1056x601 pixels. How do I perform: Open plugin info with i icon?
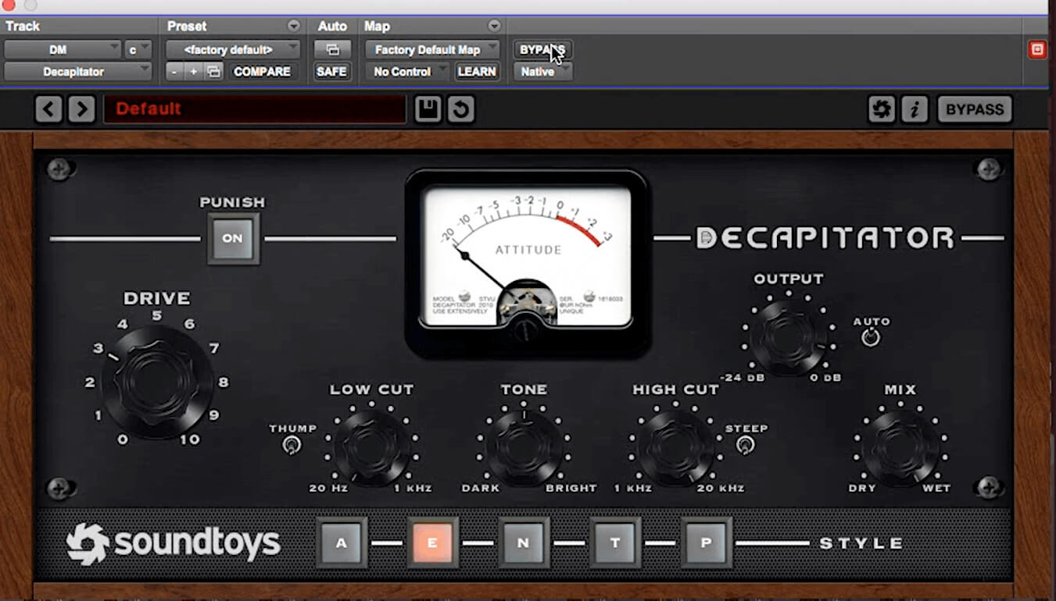[915, 109]
